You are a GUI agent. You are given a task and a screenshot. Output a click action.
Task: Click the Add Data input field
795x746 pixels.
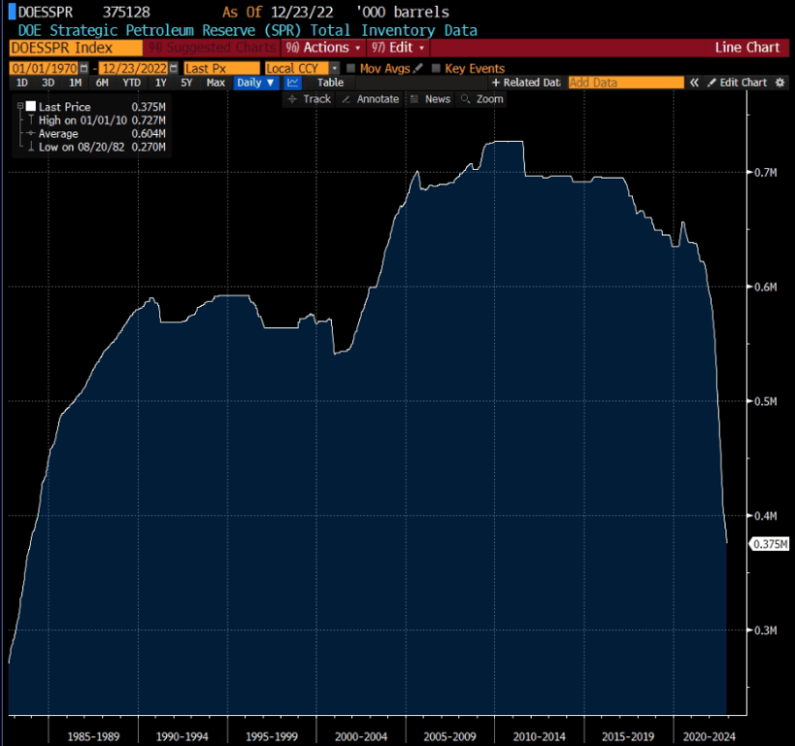(x=626, y=83)
